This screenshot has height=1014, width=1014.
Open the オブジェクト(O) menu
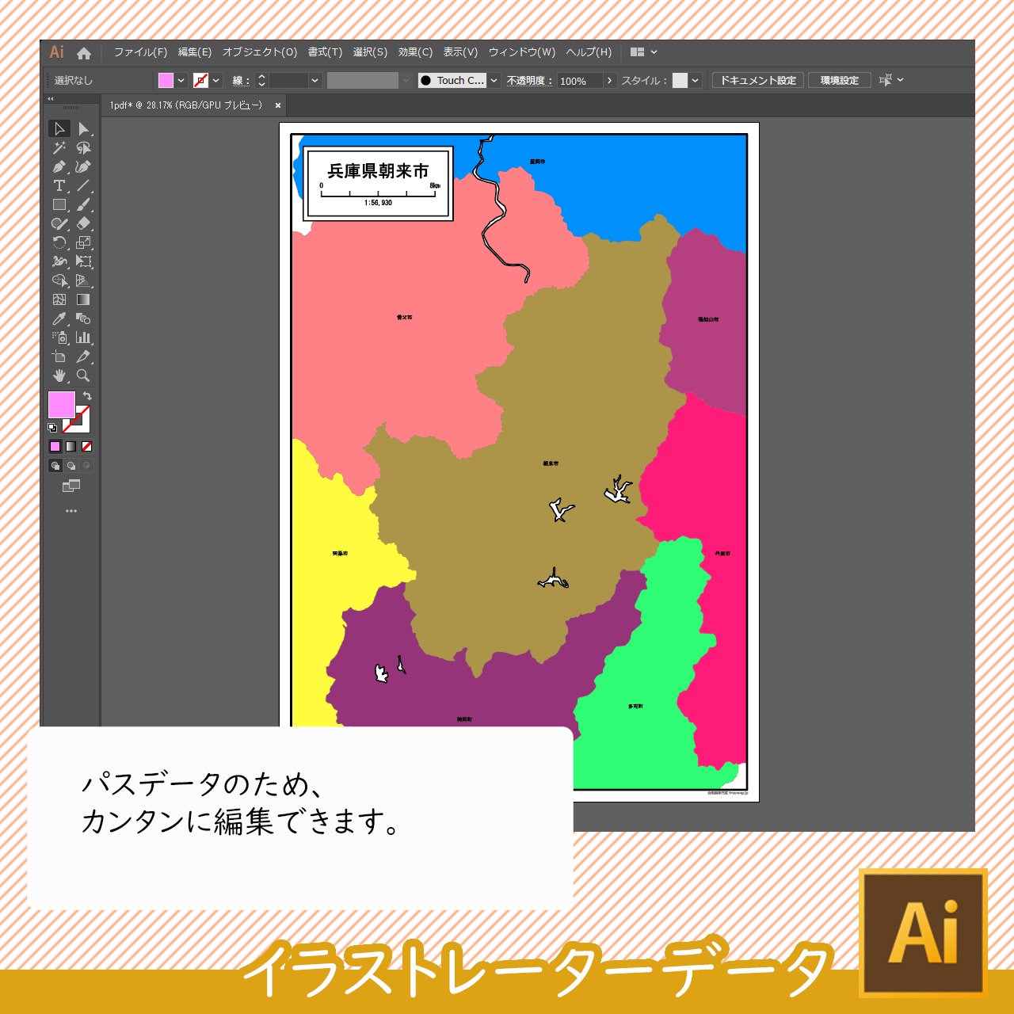tap(260, 52)
